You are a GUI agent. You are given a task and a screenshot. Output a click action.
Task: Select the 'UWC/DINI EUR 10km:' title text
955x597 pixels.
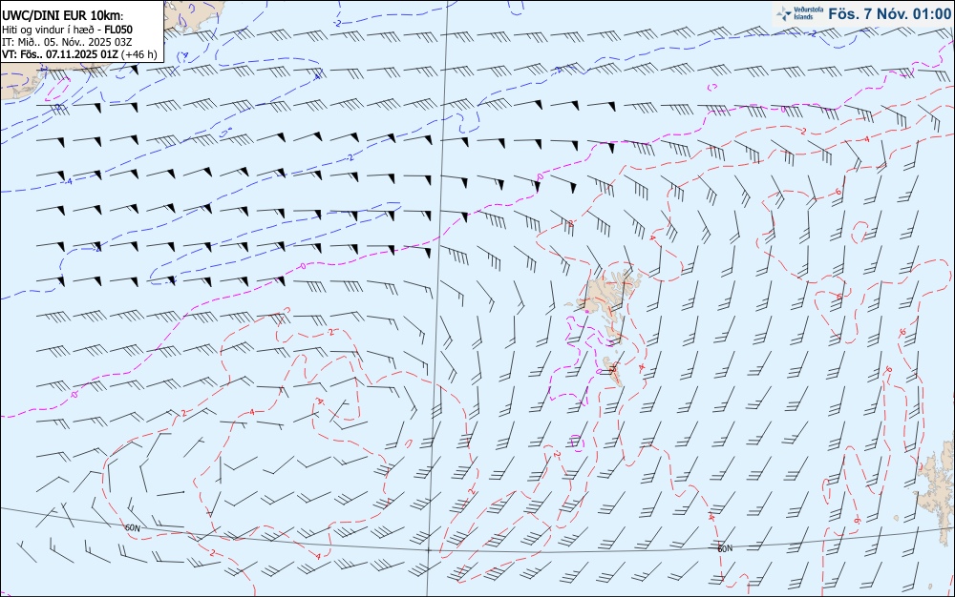(62, 16)
